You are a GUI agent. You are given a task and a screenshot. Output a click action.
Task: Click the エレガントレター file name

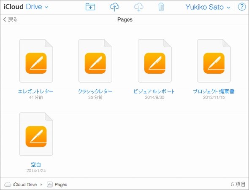tap(35, 91)
